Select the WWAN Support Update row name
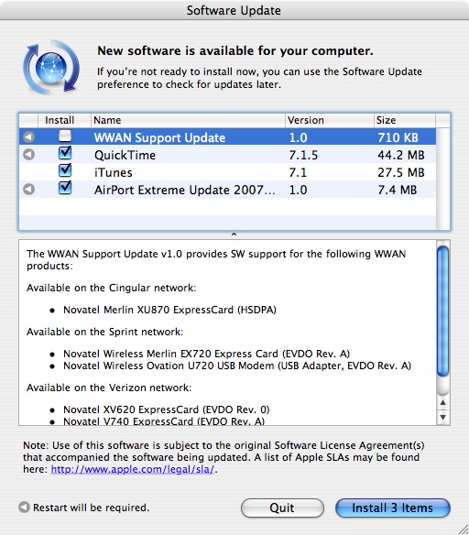This screenshot has height=535, width=469. [159, 137]
